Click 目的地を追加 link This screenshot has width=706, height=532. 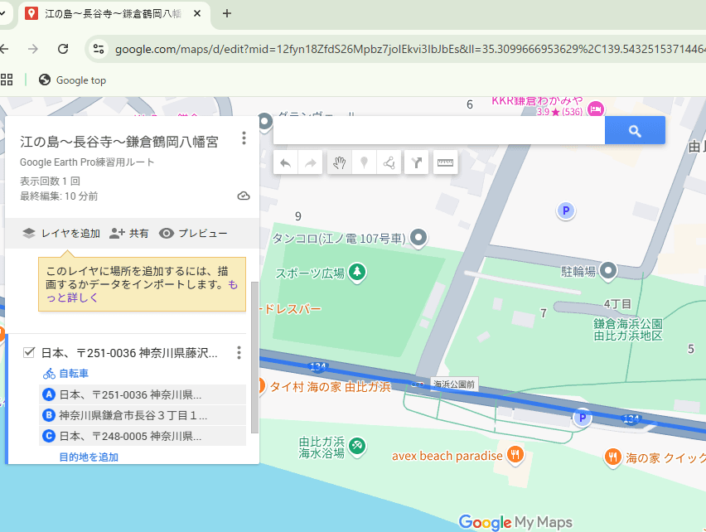(89, 457)
